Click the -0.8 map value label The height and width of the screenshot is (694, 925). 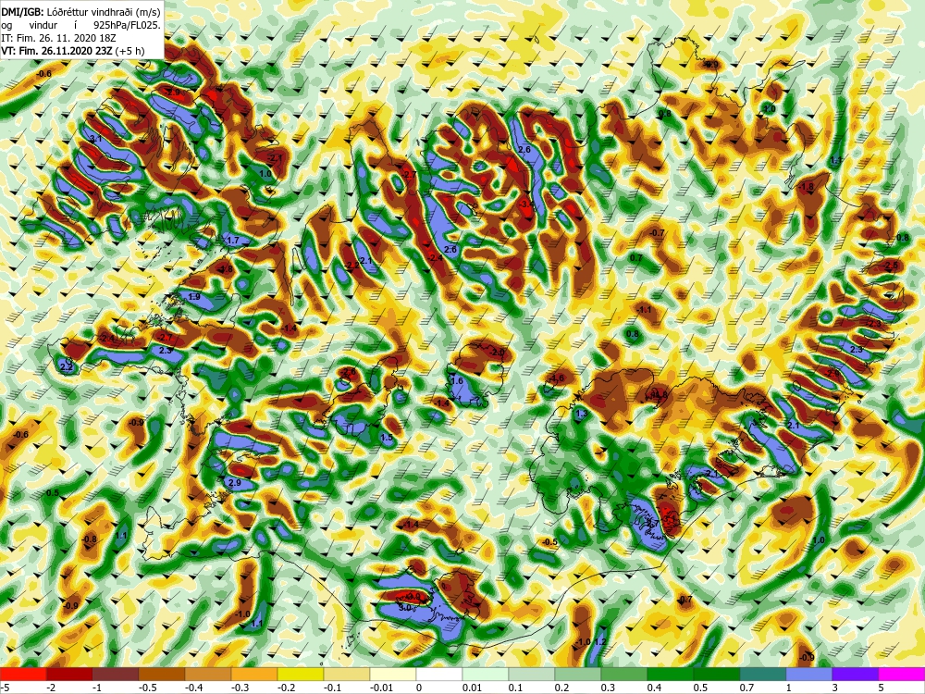89,539
